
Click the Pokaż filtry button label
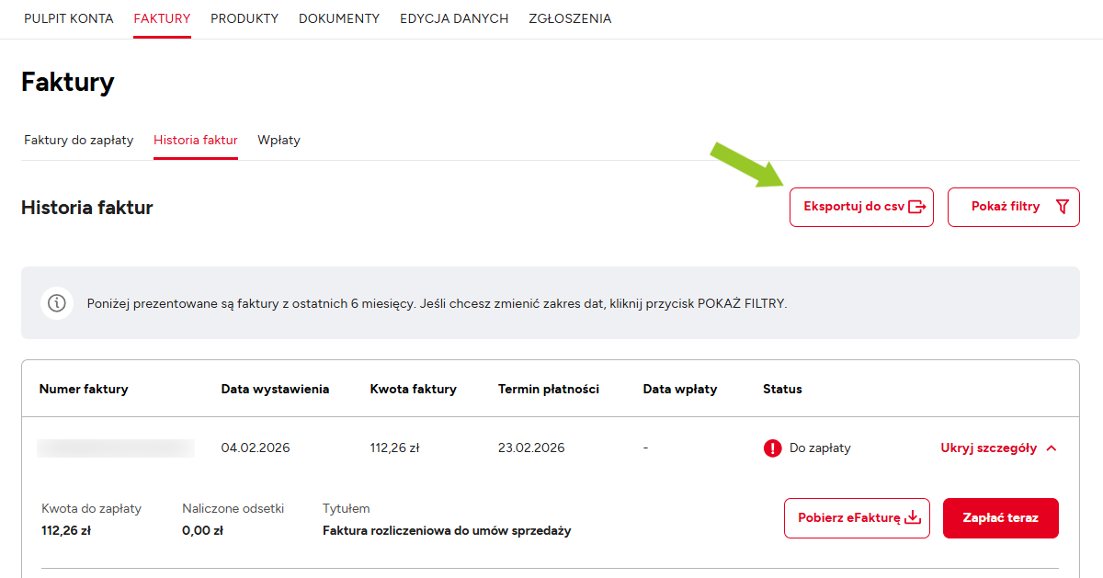pyautogui.click(x=1006, y=207)
